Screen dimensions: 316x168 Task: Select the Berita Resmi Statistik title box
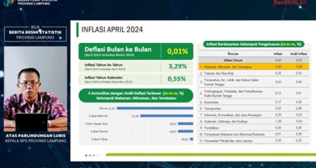coord(35,34)
